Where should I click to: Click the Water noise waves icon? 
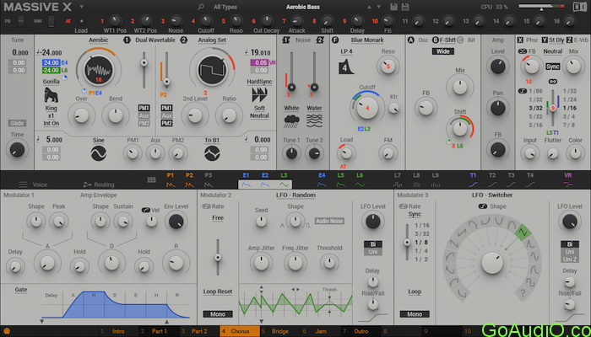[x=314, y=121]
